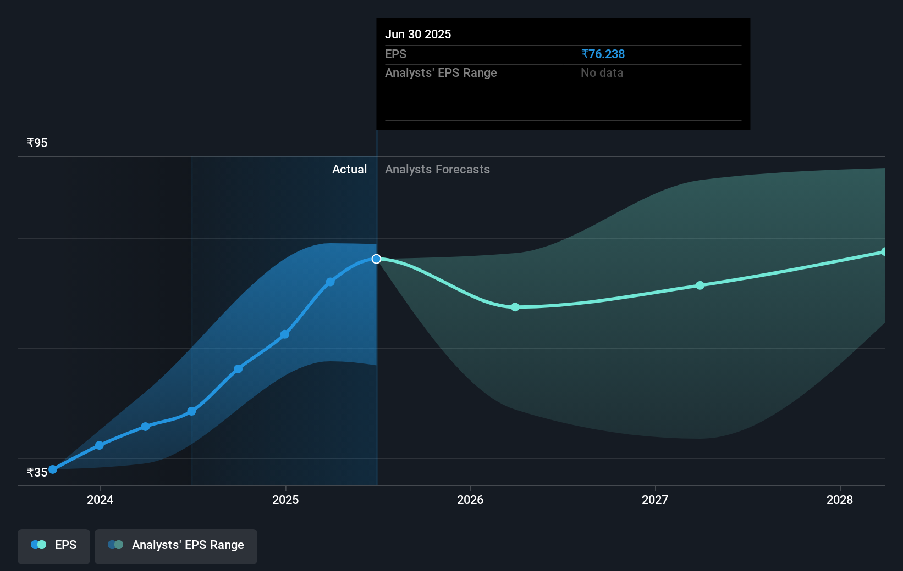Screen dimensions: 903x571
Task: Click the ₹76.238 EPS value in tooltip
Action: (603, 54)
